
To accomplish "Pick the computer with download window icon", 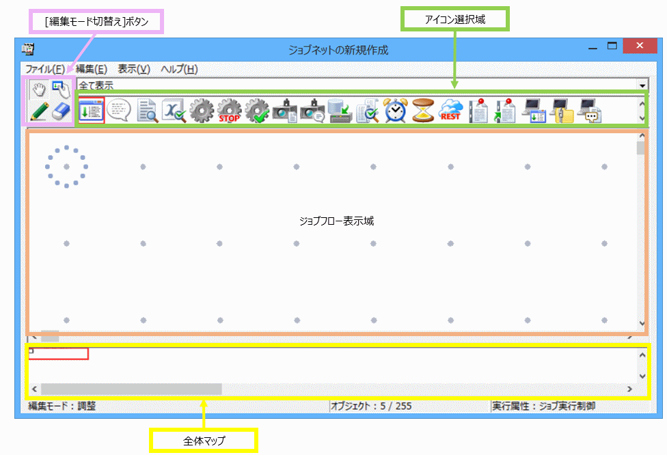I will pos(534,111).
